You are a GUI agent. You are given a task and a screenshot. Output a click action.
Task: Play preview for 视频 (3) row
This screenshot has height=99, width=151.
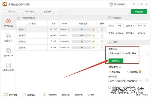(x=94, y=41)
